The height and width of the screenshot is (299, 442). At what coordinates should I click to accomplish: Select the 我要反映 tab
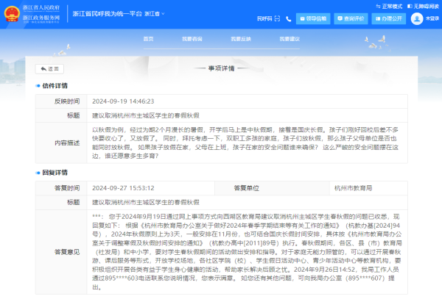click(x=241, y=38)
